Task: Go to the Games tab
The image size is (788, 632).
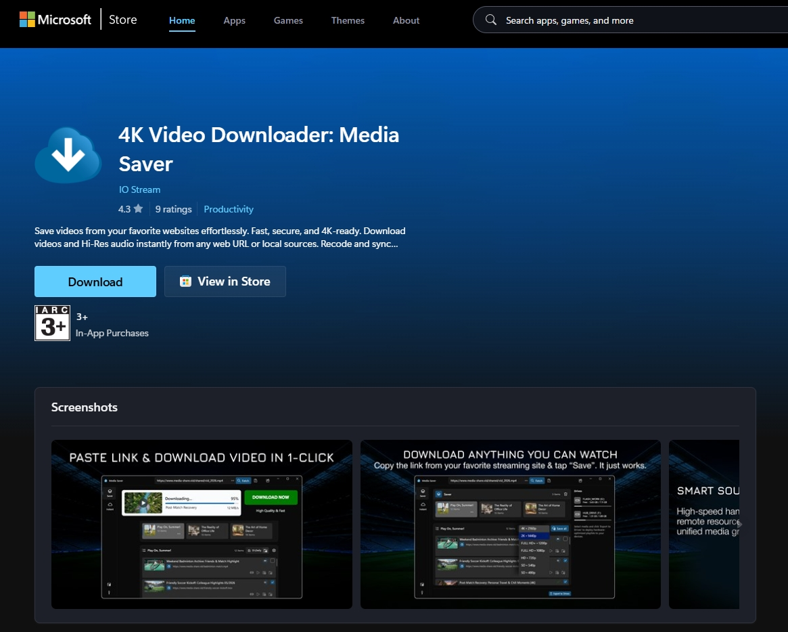Action: (288, 20)
